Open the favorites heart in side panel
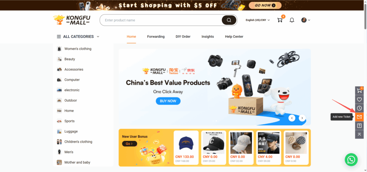The image size is (367, 172). 359,99
